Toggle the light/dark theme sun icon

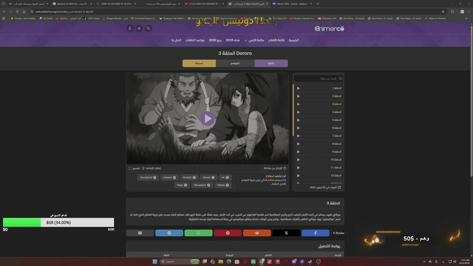139,28
